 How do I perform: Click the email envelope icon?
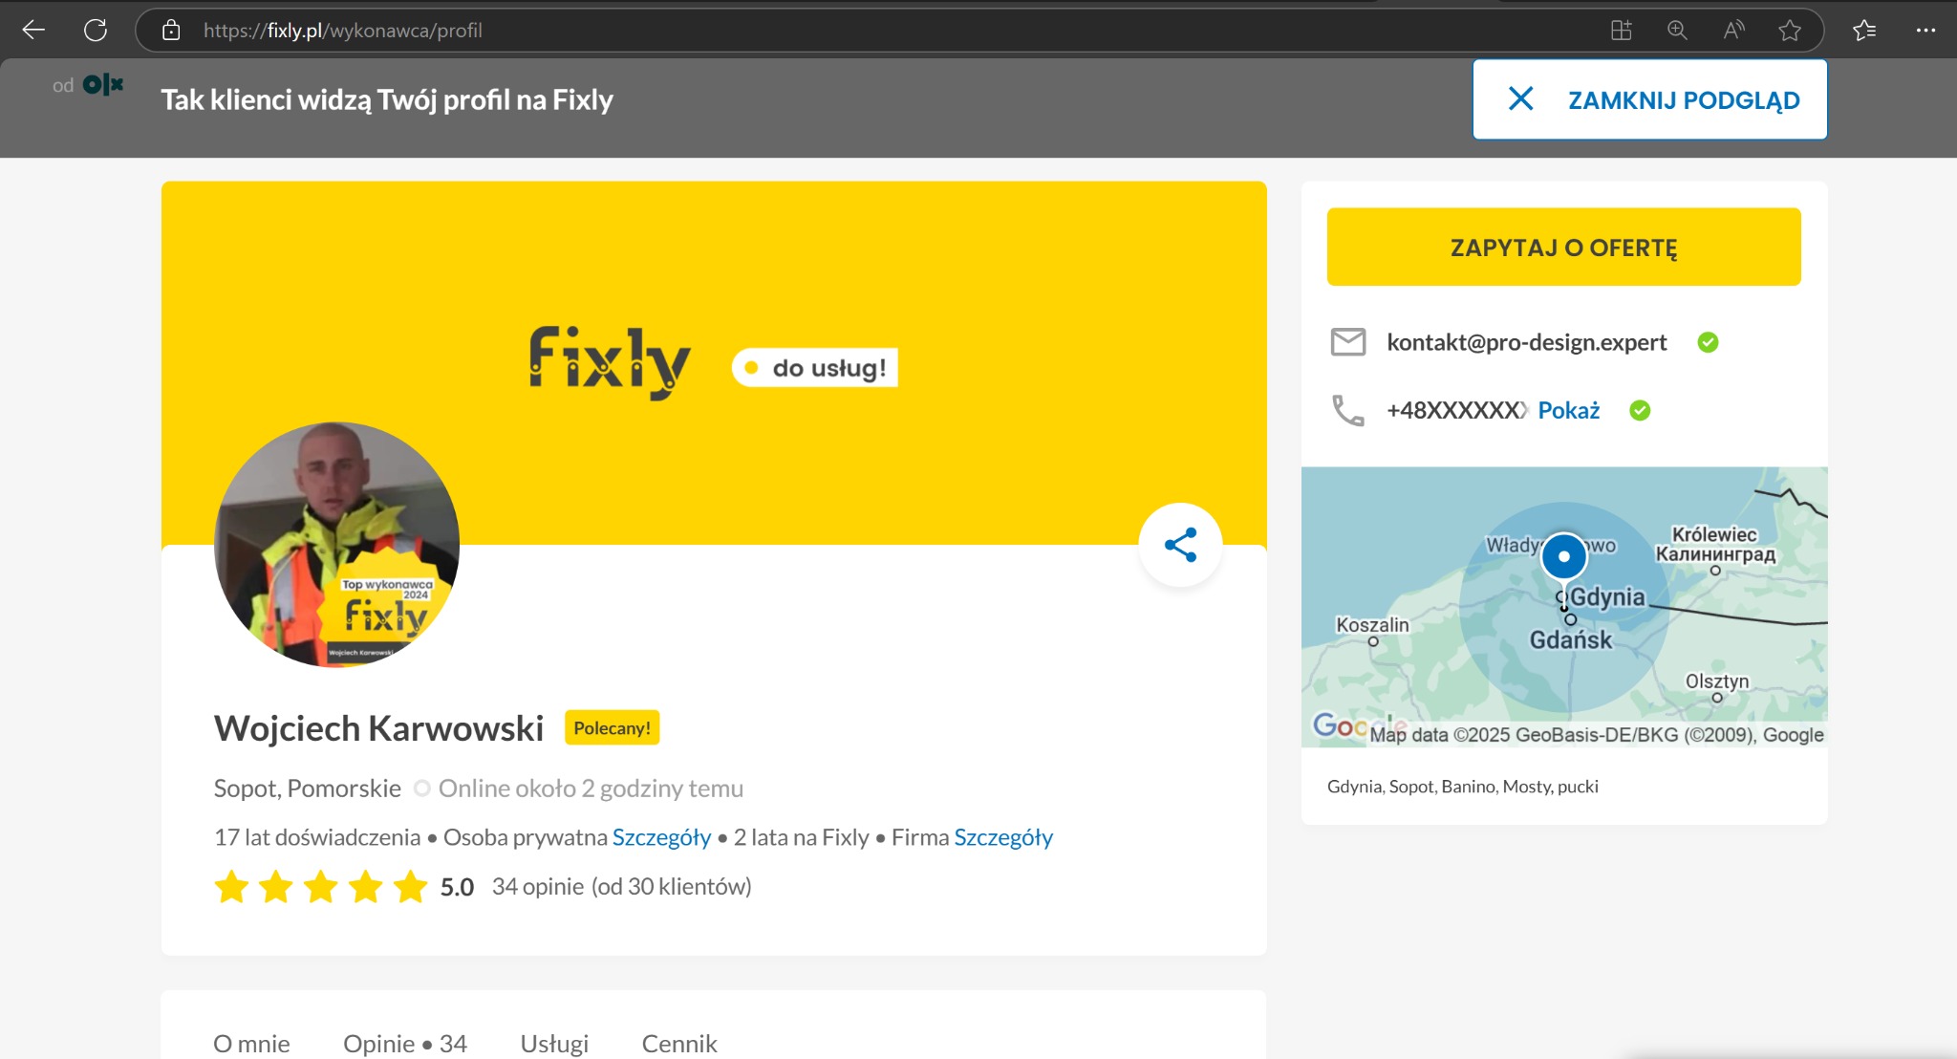pyautogui.click(x=1349, y=341)
